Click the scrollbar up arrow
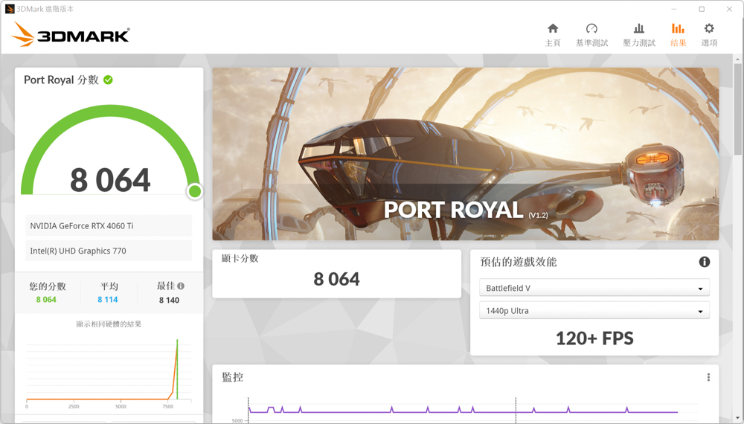 (737, 59)
